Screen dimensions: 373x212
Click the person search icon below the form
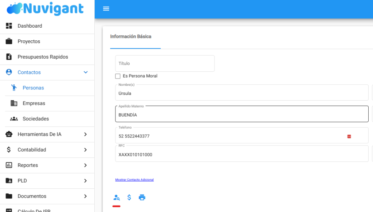coord(117,197)
